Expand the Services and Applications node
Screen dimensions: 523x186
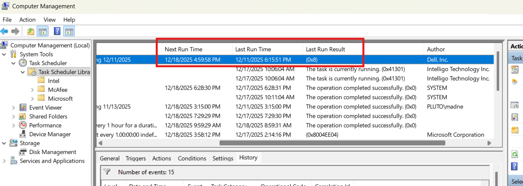(x=4, y=161)
